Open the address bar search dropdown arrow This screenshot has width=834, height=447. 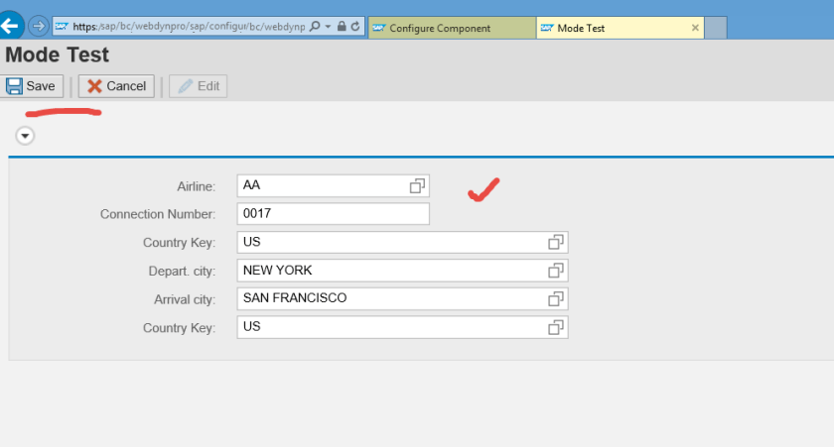tap(327, 27)
